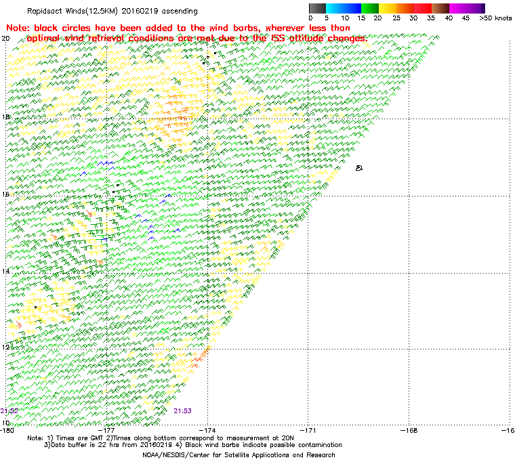Pick the green 15-20 knots color scale segment

click(x=370, y=8)
